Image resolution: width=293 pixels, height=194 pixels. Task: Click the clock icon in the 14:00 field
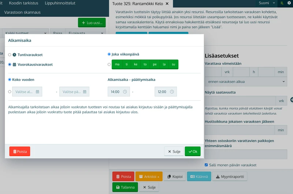coord(125,92)
